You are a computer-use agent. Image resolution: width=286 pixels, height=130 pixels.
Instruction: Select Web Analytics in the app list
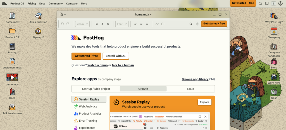[x=89, y=106]
